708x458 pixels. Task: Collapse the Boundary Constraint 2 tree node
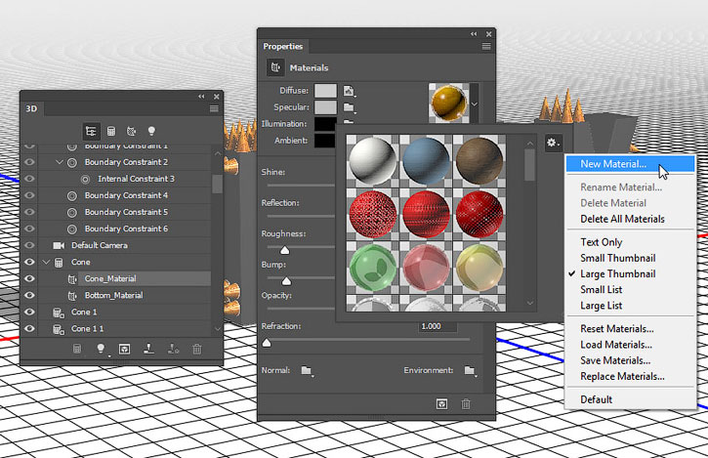pos(60,162)
